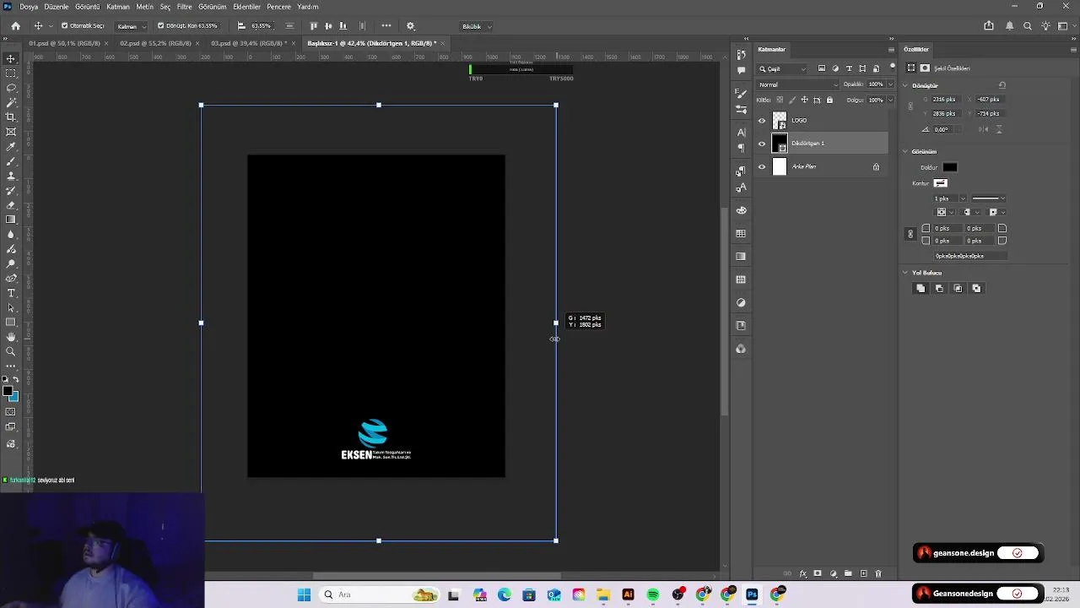
Task: Open the Dosya menu
Action: tap(29, 7)
